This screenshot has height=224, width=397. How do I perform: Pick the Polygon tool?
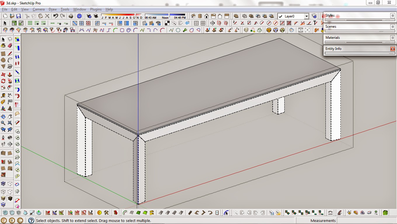(3, 66)
